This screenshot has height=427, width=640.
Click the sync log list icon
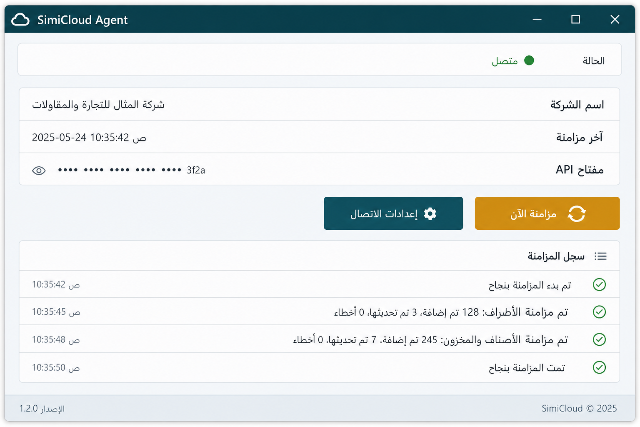(600, 256)
